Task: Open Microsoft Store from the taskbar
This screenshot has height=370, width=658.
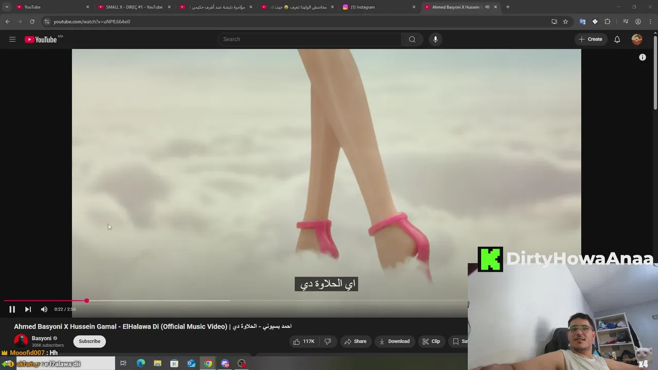Action: point(174,363)
